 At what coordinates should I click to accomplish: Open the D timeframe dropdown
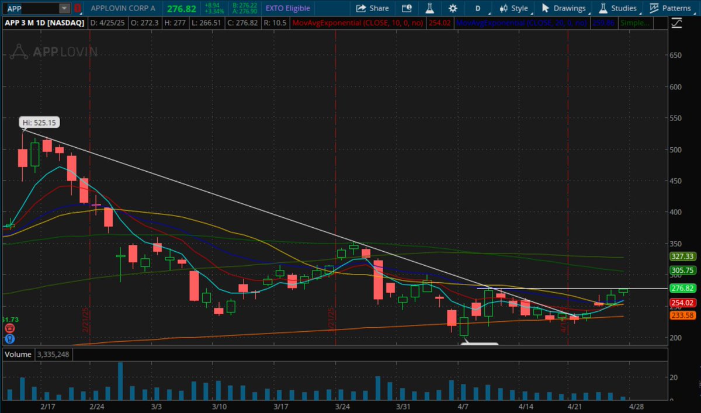click(478, 8)
